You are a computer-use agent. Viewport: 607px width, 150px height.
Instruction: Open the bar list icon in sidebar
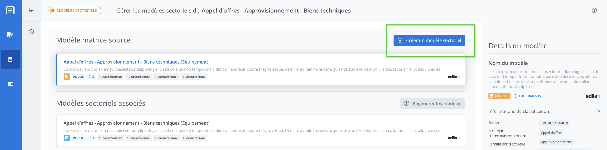[x=10, y=84]
